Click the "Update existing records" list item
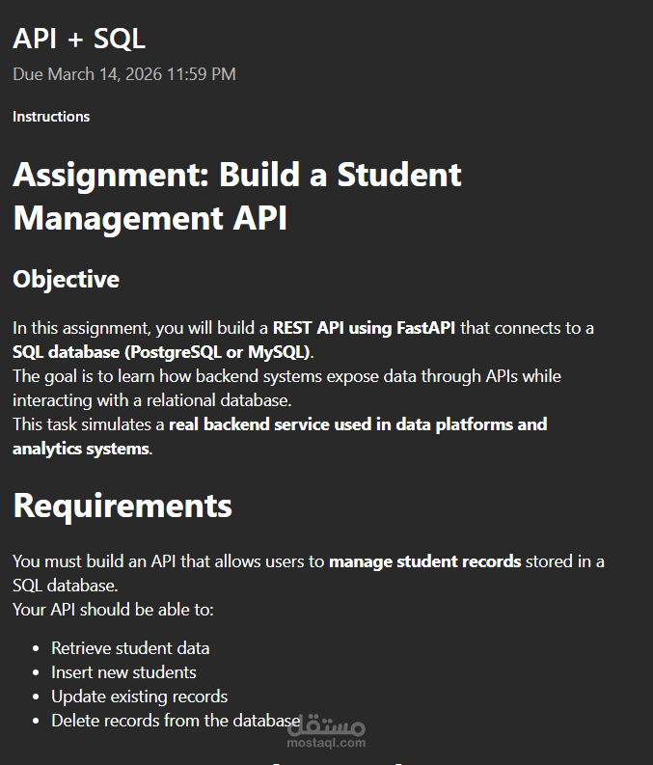This screenshot has height=765, width=653. 139,697
